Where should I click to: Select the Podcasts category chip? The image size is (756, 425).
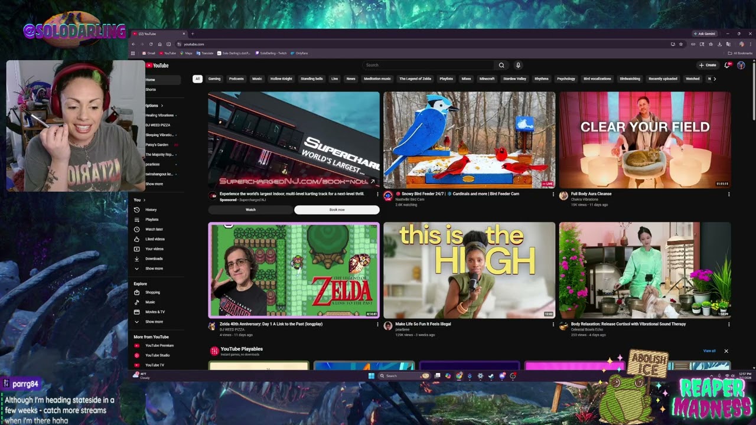[x=236, y=79]
